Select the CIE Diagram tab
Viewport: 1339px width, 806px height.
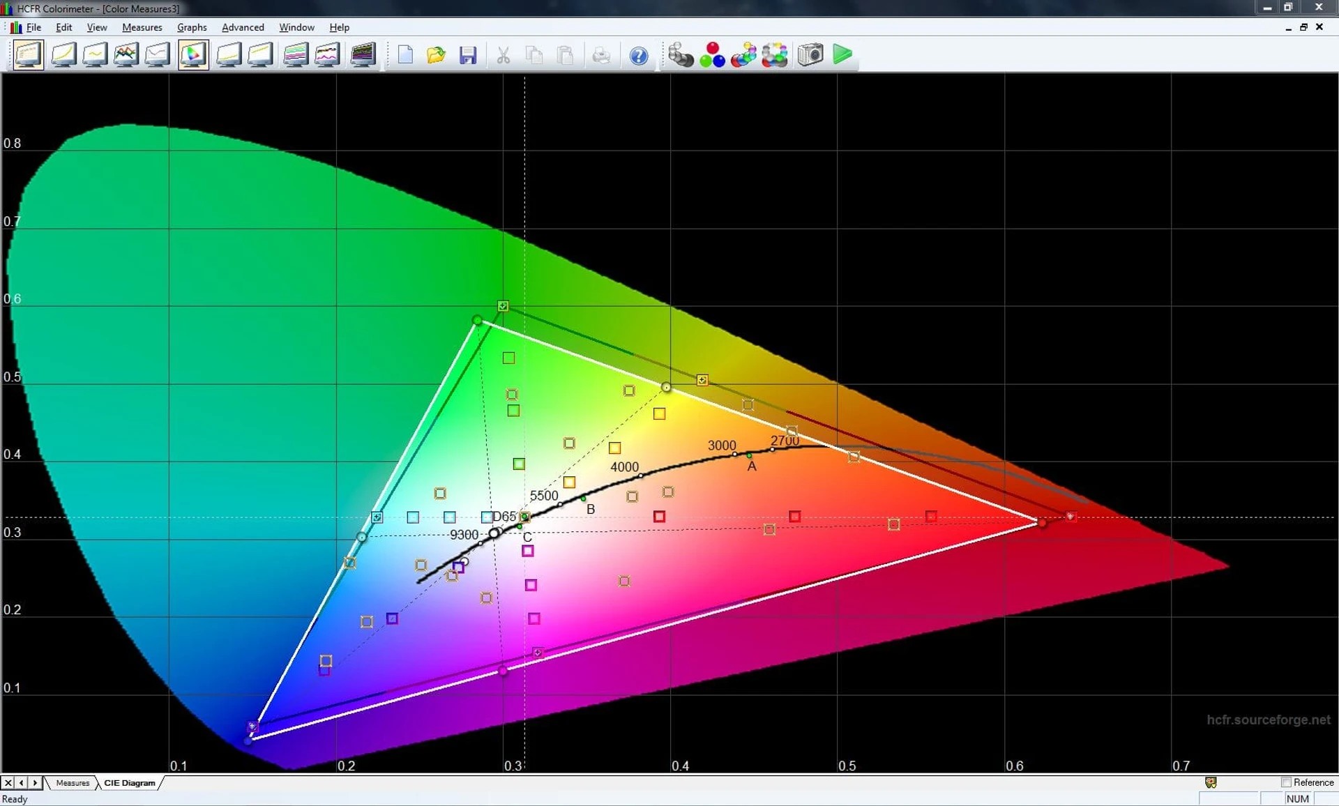tap(130, 783)
